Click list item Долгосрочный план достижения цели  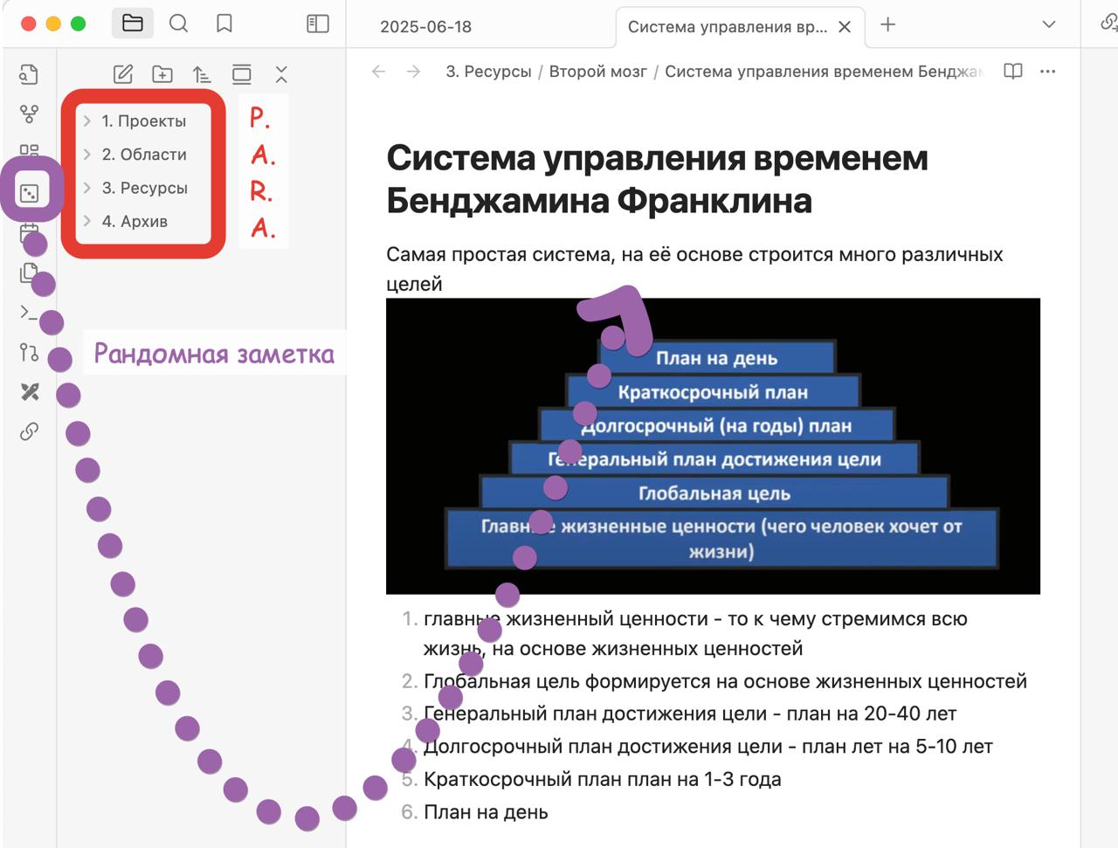coord(708,747)
